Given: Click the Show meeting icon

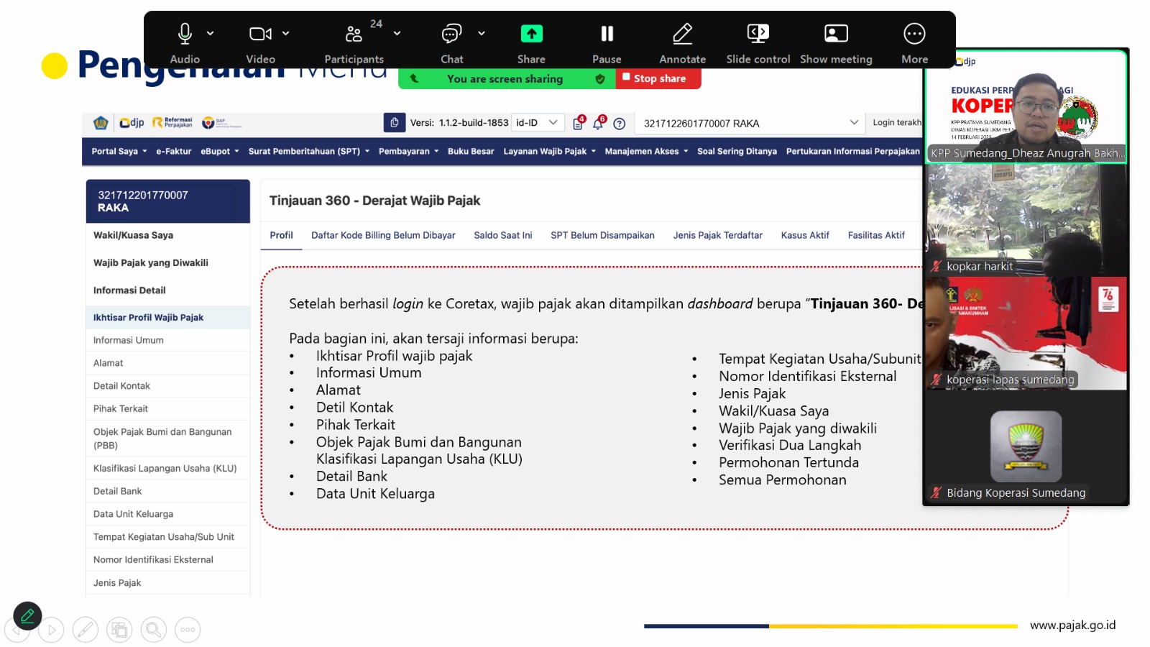Looking at the screenshot, I should (x=836, y=34).
